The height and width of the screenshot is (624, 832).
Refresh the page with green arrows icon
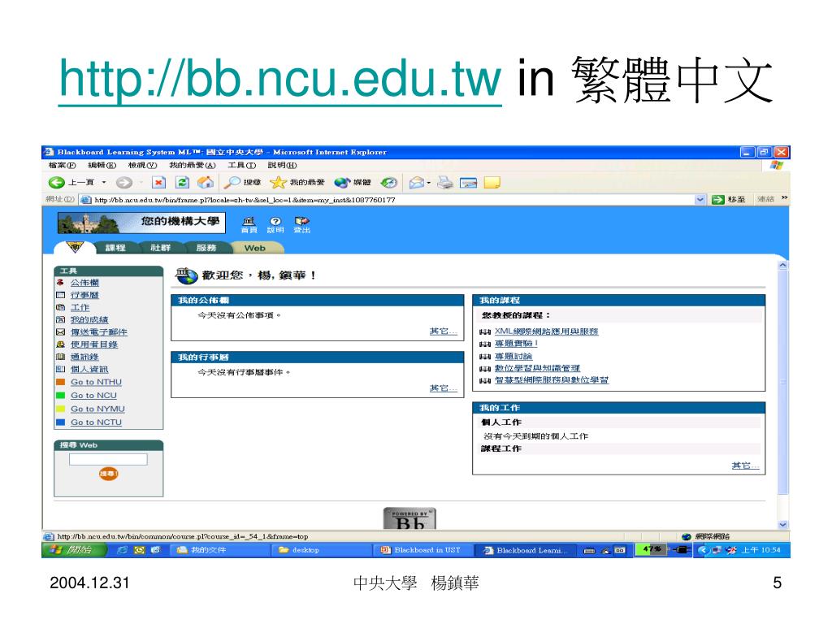pyautogui.click(x=182, y=183)
